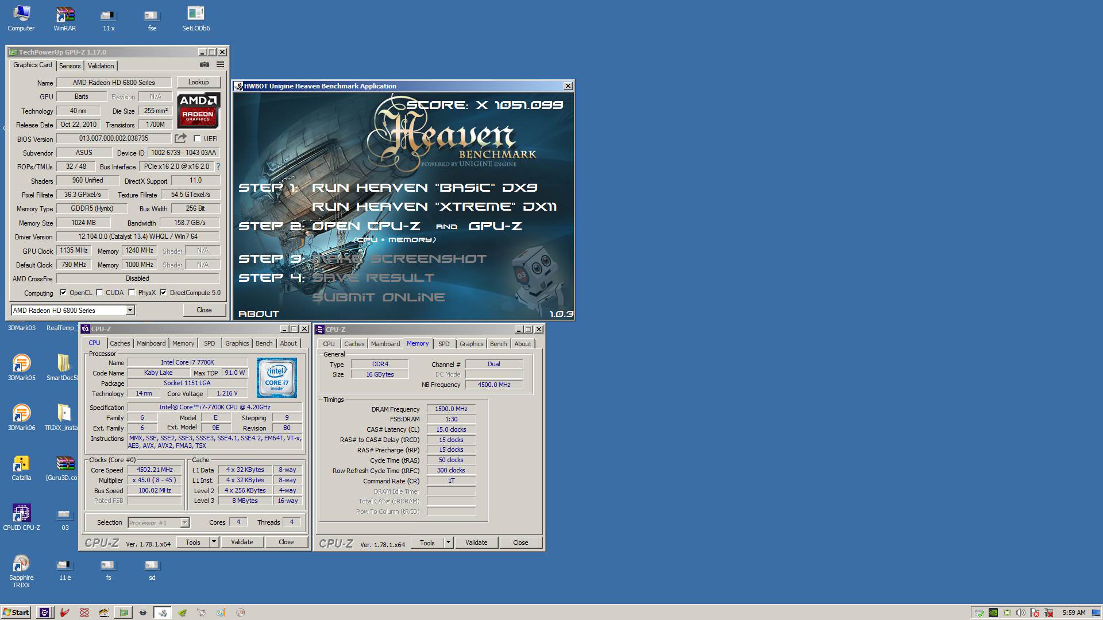Click Tools button in CPU-Z CPU window
The image size is (1103, 620).
pos(193,542)
